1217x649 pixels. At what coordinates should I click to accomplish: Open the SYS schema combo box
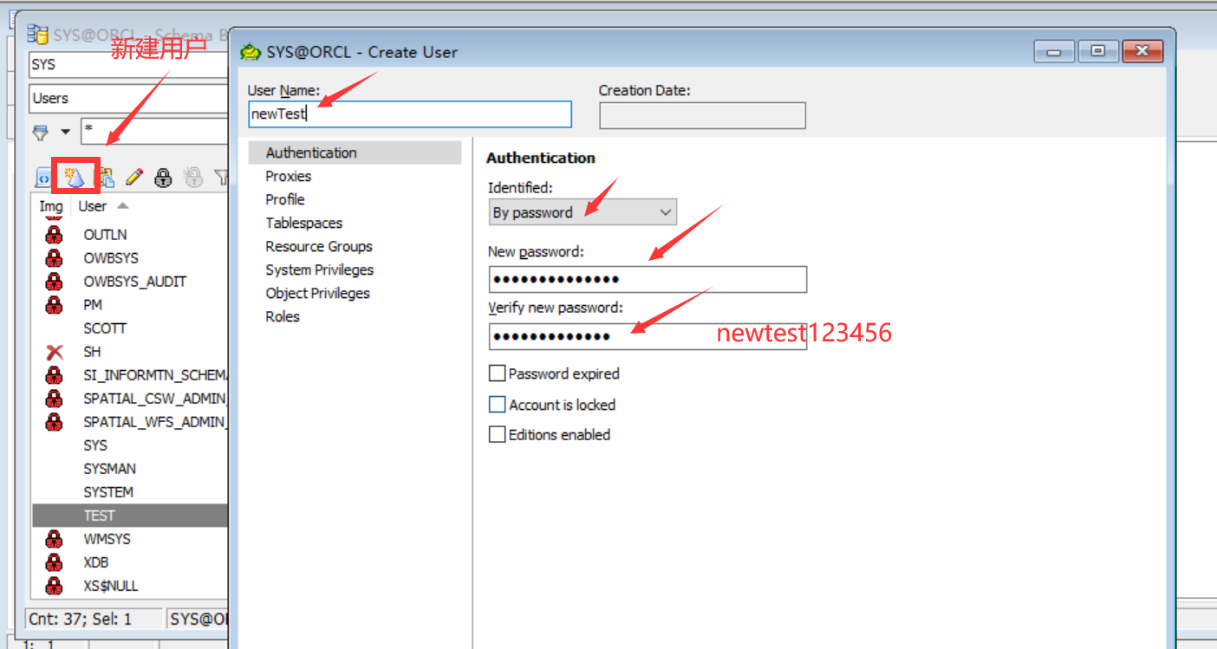tap(128, 64)
